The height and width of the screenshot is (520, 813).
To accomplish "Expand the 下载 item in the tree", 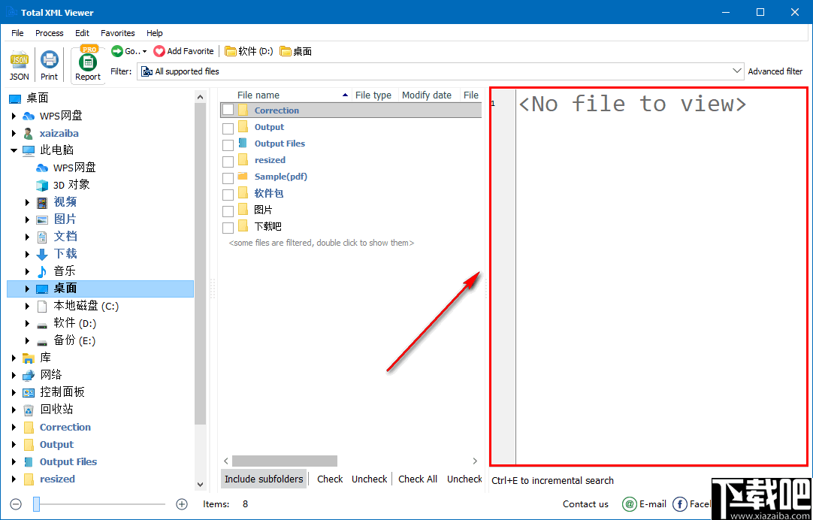I will click(28, 253).
